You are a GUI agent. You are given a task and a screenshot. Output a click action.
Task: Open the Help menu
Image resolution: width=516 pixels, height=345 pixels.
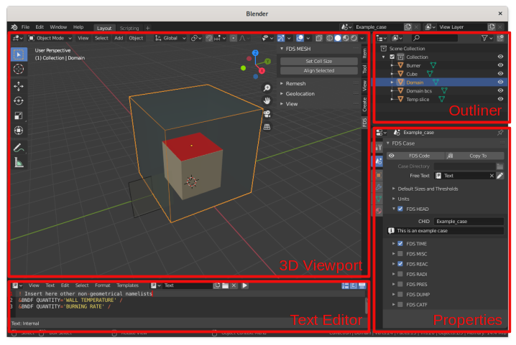coord(78,27)
